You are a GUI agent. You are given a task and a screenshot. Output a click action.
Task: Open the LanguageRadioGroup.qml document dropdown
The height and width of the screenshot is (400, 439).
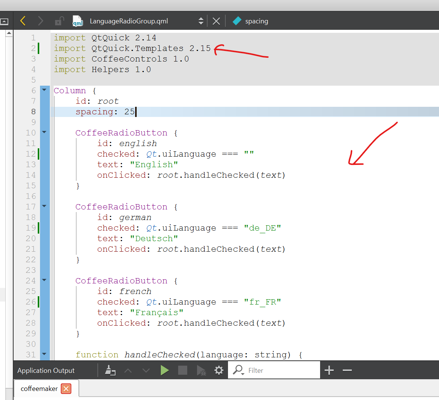pos(201,21)
